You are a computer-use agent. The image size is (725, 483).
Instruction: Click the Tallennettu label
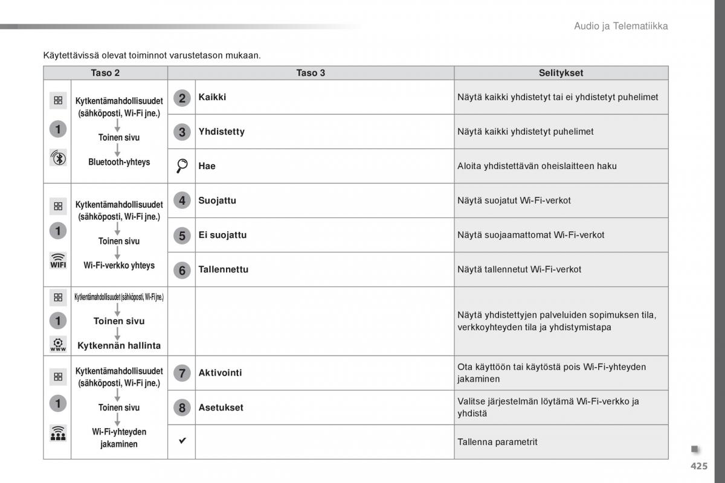coord(223,269)
